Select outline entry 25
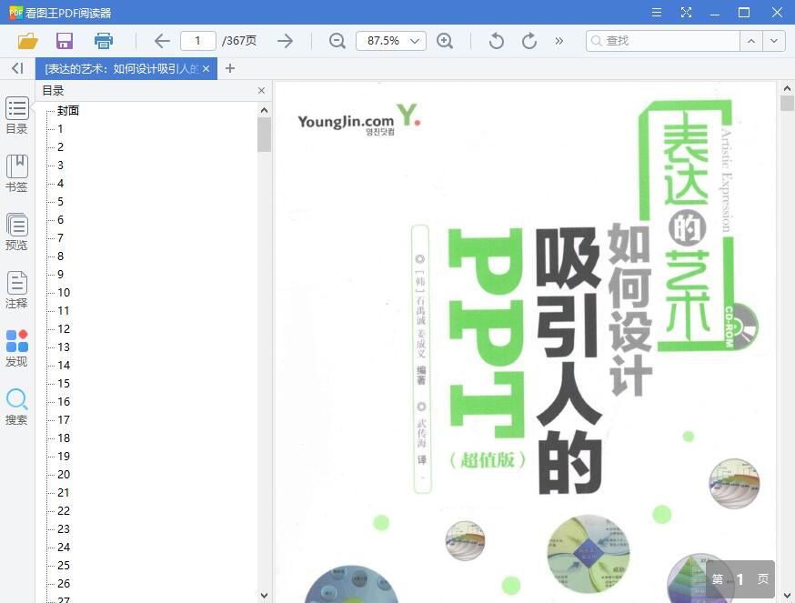This screenshot has width=795, height=603. tap(64, 565)
